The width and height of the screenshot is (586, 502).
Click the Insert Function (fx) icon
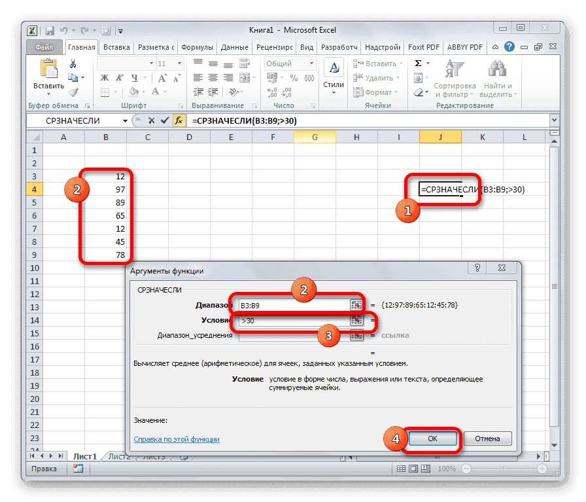tap(178, 120)
